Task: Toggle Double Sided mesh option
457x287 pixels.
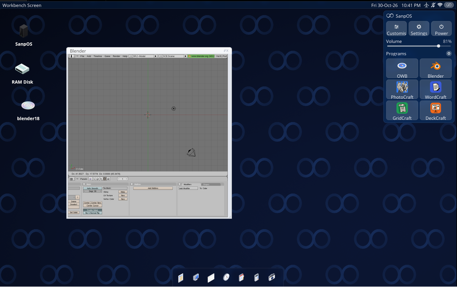Action: point(92,210)
